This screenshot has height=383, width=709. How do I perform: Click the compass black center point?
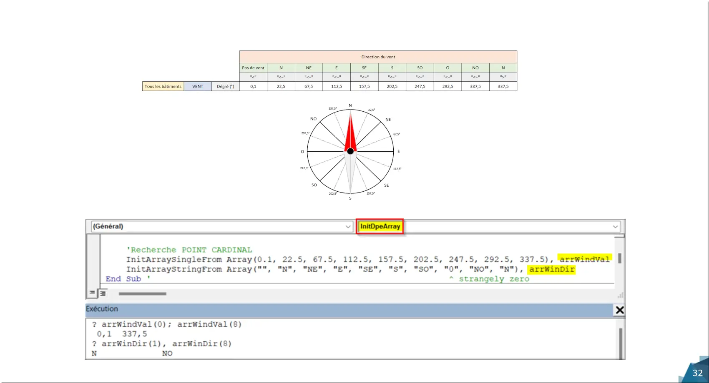[x=350, y=151]
